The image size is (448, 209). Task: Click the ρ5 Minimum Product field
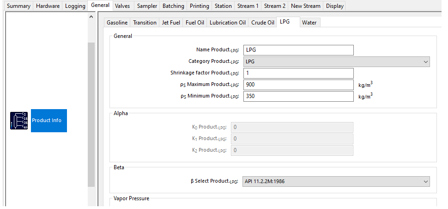(298, 96)
